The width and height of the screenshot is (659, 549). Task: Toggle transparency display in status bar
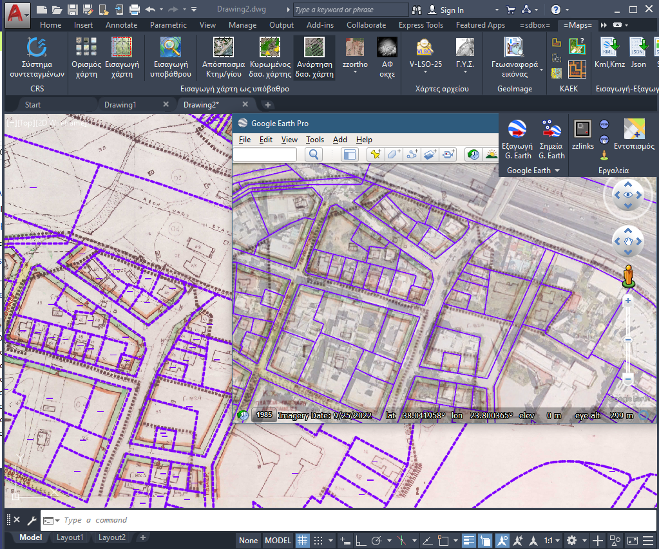[x=484, y=541]
